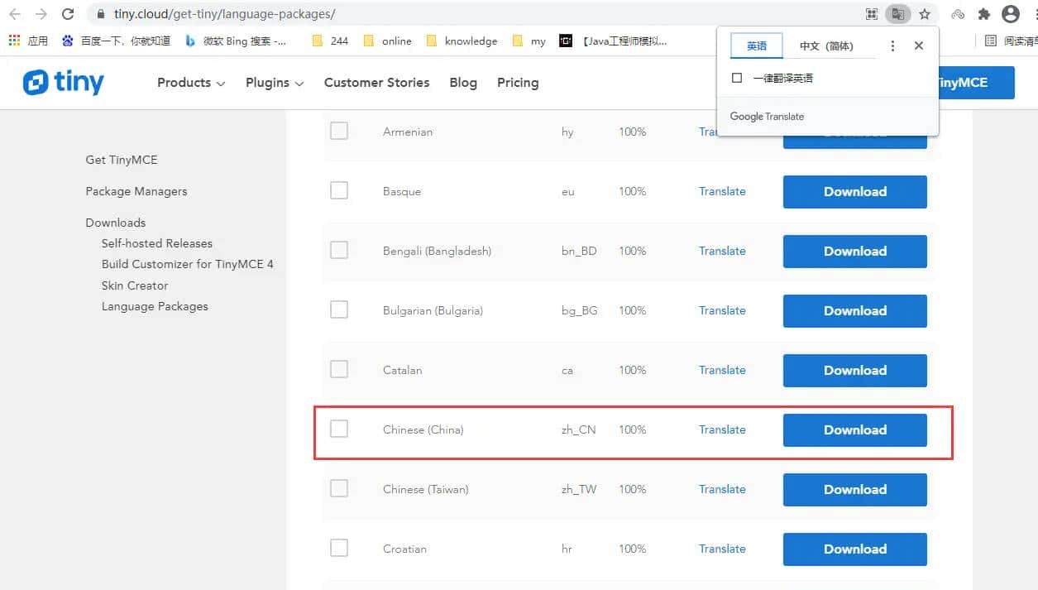1038x590 pixels.
Task: Open translate popup three-dot options menu
Action: coord(892,46)
